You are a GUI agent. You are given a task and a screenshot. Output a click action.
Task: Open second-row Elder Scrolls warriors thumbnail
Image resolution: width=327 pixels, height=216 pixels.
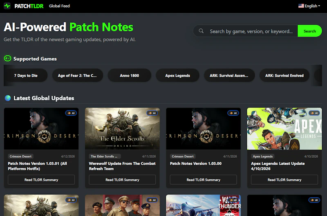click(41, 205)
